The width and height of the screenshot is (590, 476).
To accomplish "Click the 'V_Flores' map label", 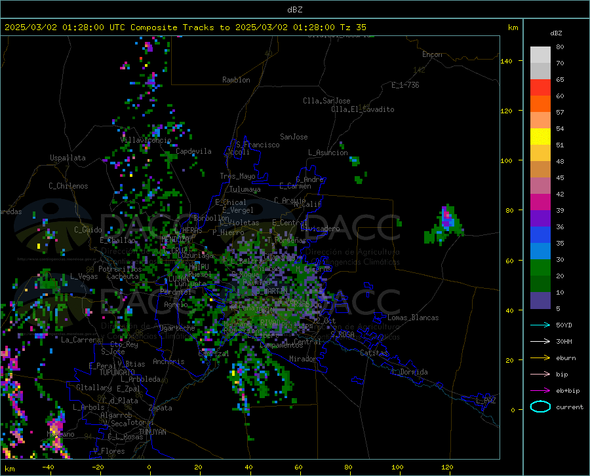I will pos(109,451).
